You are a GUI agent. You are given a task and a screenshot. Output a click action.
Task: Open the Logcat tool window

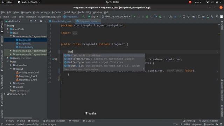click(89, 121)
